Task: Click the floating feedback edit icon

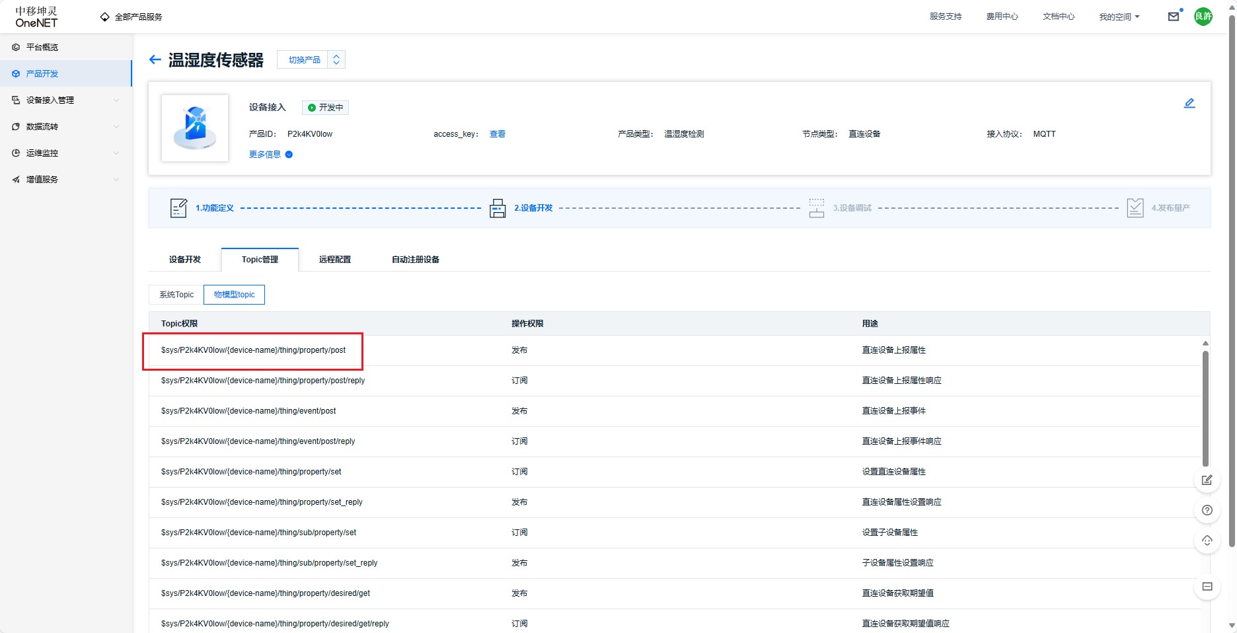Action: click(1207, 480)
